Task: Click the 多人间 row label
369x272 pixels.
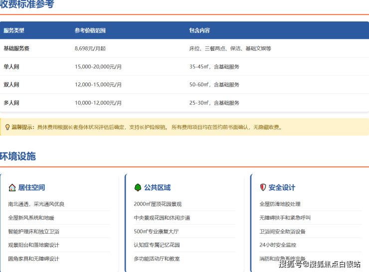Action: point(11,103)
